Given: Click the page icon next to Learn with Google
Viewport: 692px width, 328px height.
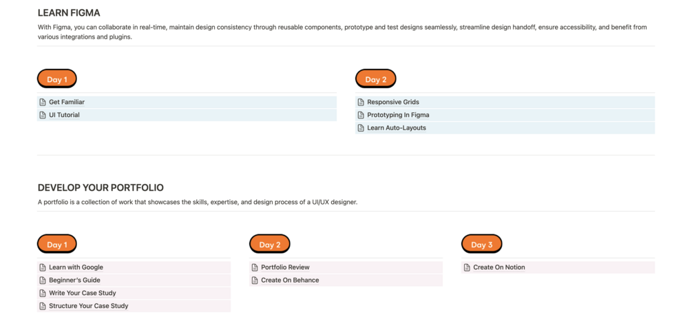Looking at the screenshot, I should 43,267.
